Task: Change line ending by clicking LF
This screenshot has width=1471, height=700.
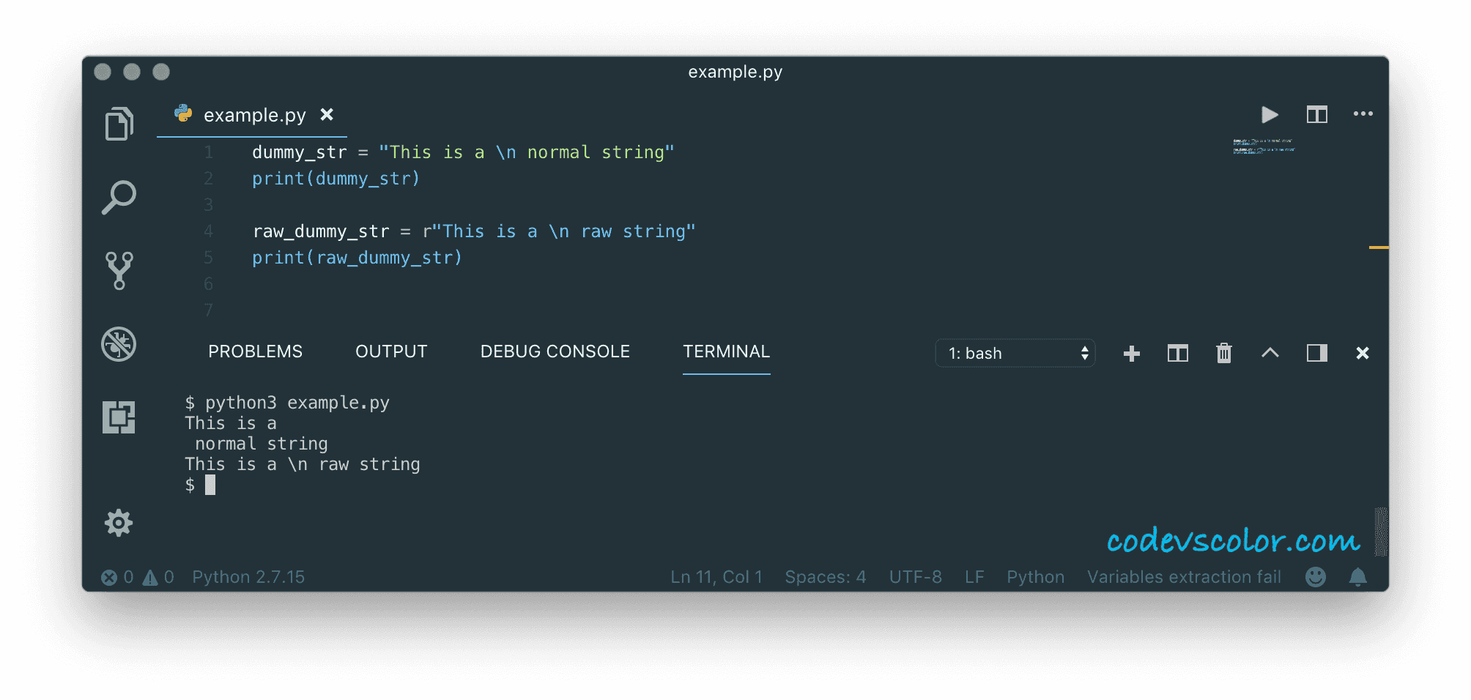Action: pyautogui.click(x=974, y=577)
